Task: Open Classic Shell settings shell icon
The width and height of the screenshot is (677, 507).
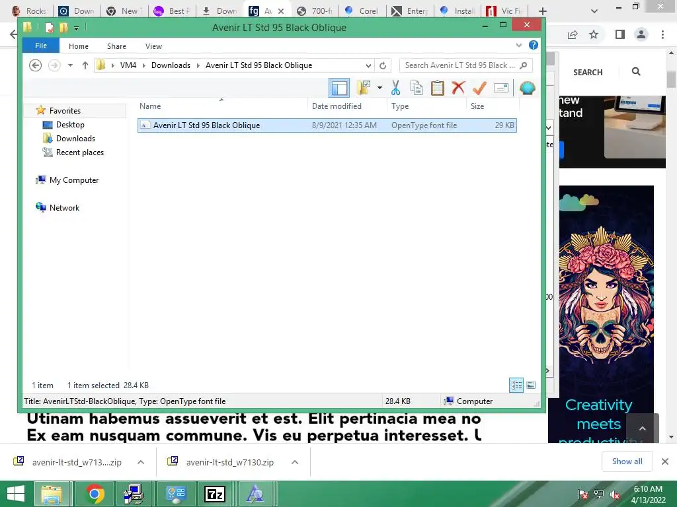Action: coord(527,88)
